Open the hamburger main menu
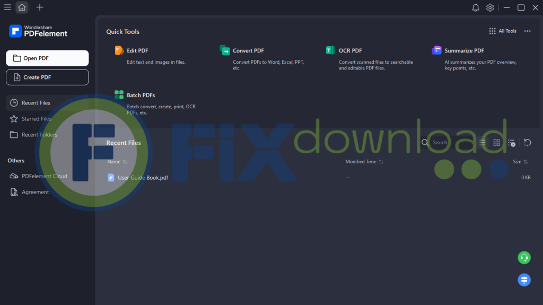This screenshot has height=305, width=543. click(x=7, y=7)
